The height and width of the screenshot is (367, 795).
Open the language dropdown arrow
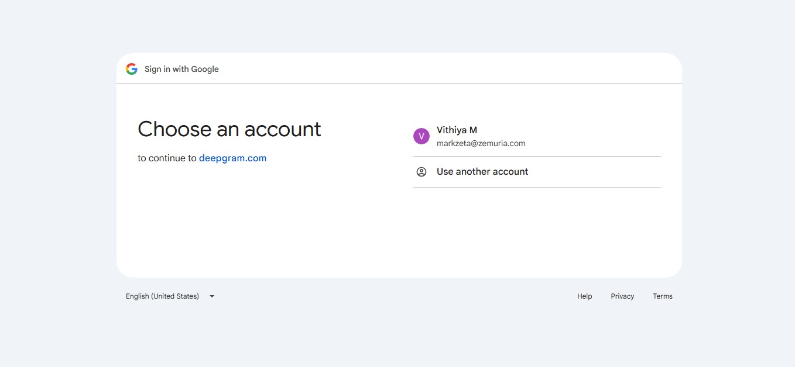pyautogui.click(x=212, y=296)
